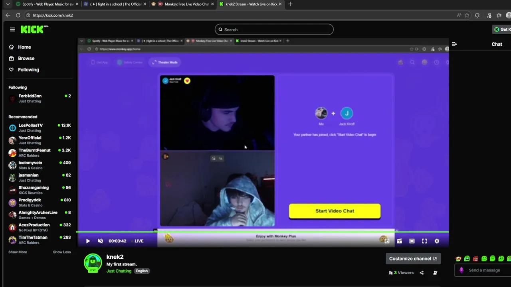
Task: Open a new browser tab
Action: 290,4
